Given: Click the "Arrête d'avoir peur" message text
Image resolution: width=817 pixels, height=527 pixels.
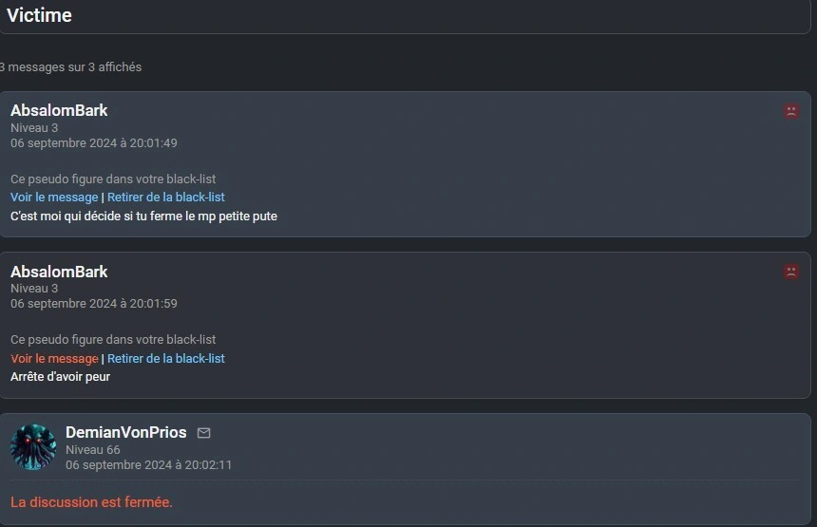Looking at the screenshot, I should [60, 377].
